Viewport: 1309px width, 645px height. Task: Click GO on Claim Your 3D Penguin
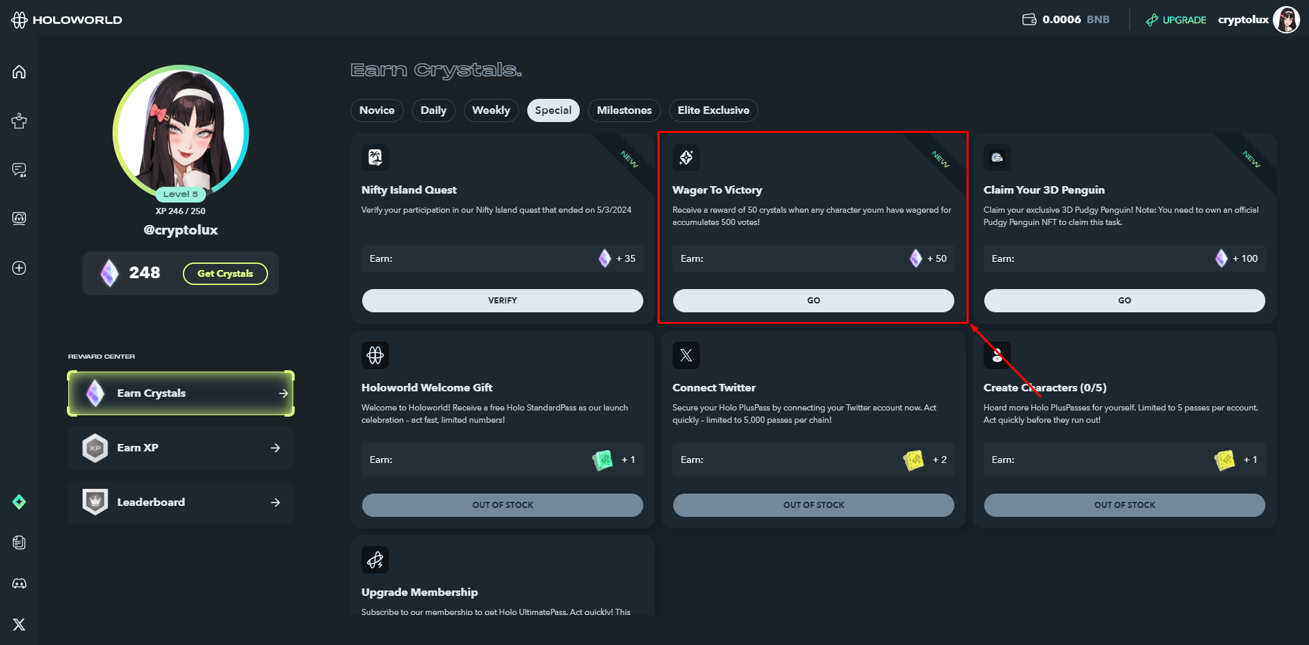click(x=1125, y=301)
